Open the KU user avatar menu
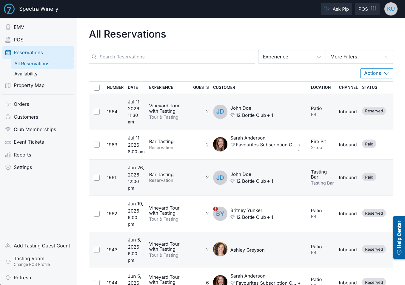 pyautogui.click(x=391, y=9)
